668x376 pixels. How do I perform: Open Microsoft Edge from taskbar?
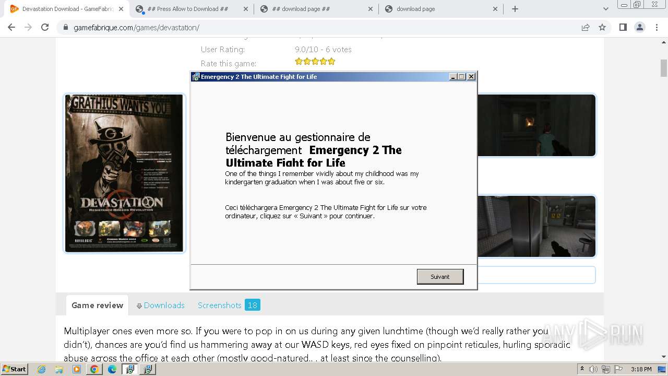point(112,369)
